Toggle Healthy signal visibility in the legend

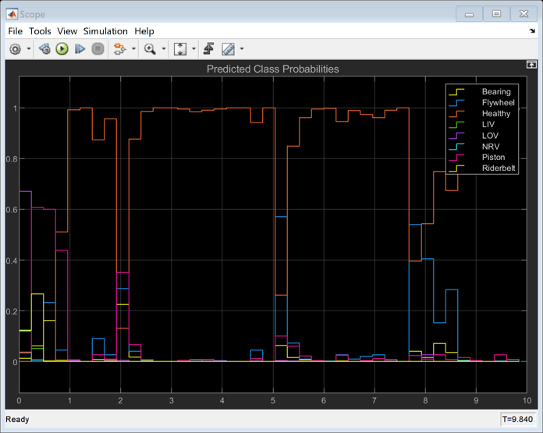coord(495,114)
